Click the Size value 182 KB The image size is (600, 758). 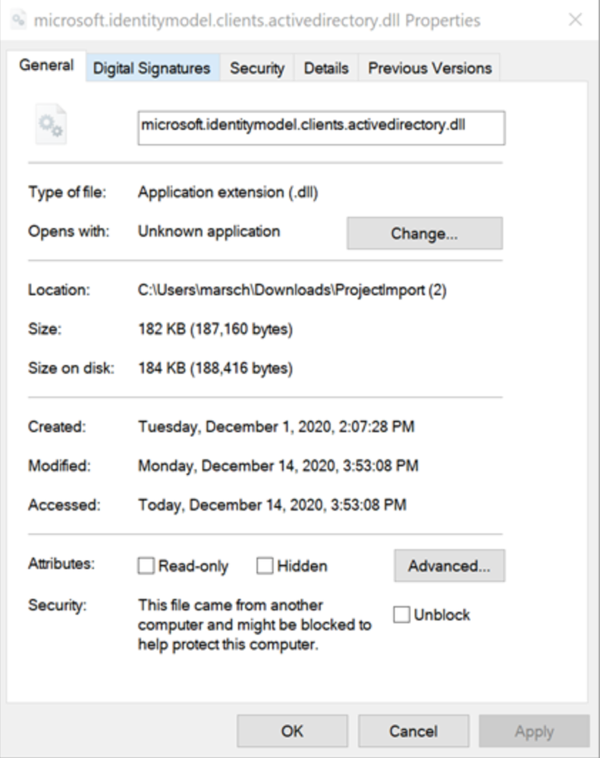point(215,329)
